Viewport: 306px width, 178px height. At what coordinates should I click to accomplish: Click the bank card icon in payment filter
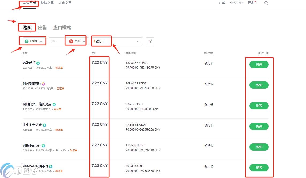(x=95, y=41)
